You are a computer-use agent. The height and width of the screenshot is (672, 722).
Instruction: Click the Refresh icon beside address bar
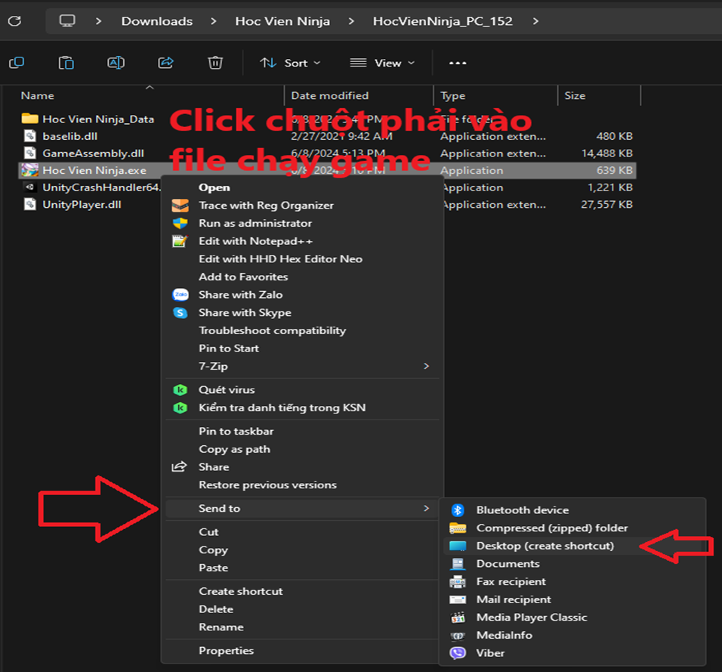(x=15, y=20)
